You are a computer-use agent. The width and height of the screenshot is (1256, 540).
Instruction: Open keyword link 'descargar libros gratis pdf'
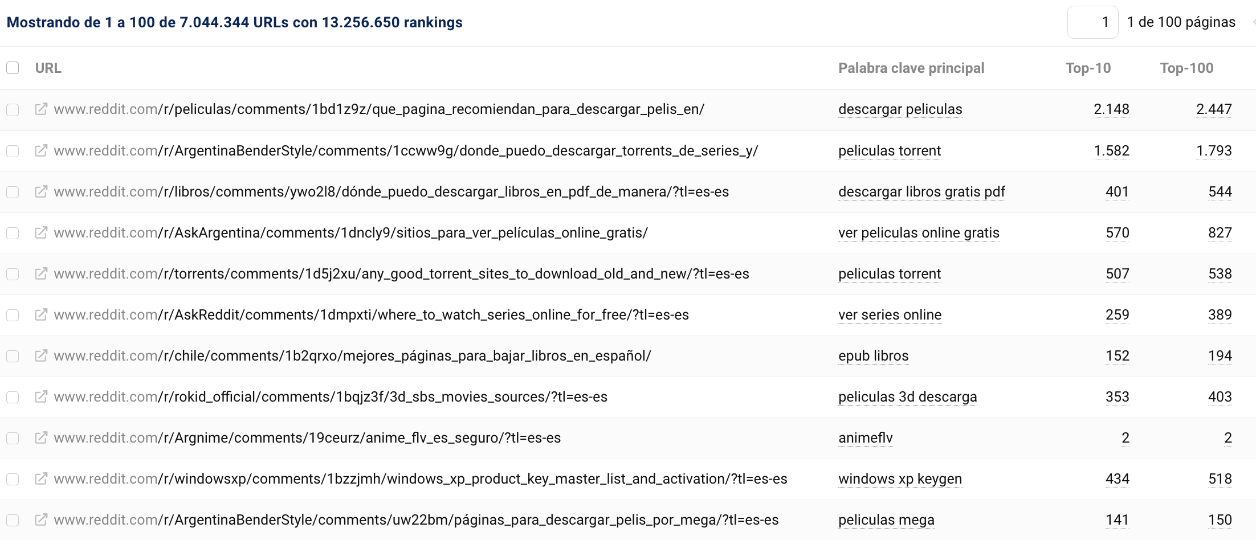click(x=921, y=192)
